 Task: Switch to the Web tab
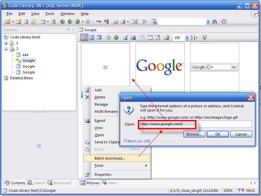tap(109, 183)
